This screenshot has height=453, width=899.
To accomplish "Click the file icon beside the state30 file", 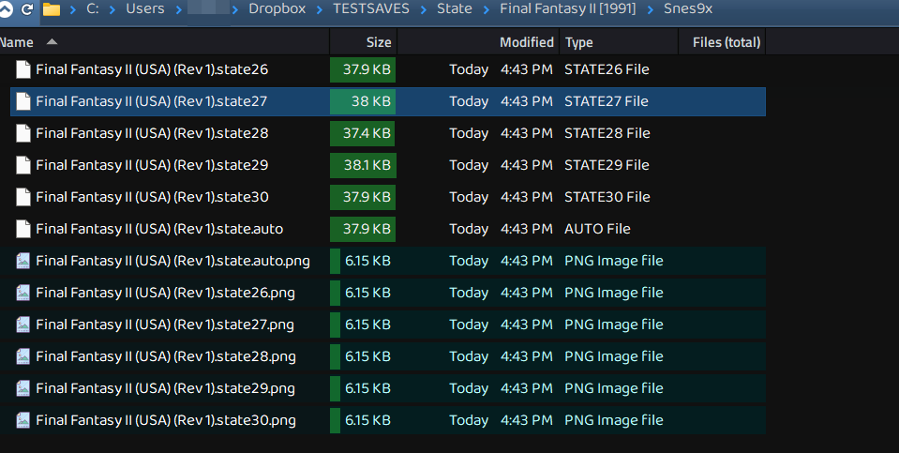I will [x=23, y=197].
